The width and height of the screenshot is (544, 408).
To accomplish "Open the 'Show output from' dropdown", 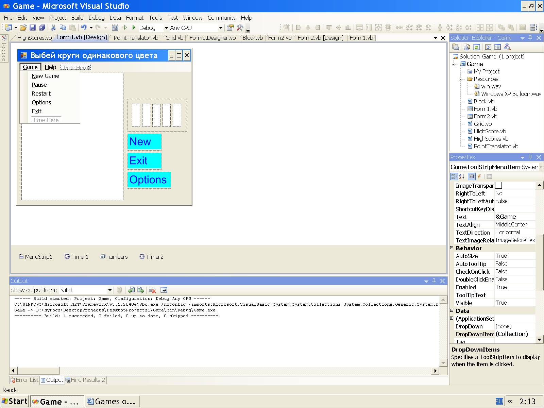I will coord(110,290).
